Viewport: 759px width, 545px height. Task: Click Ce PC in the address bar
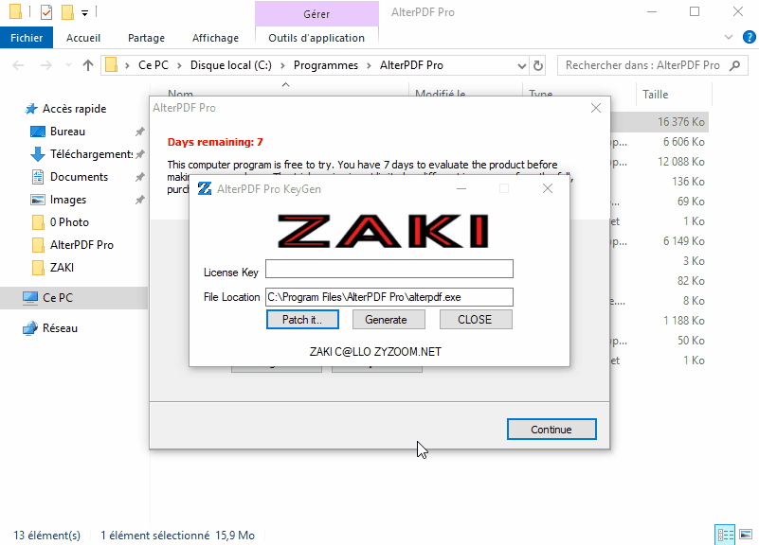(154, 65)
